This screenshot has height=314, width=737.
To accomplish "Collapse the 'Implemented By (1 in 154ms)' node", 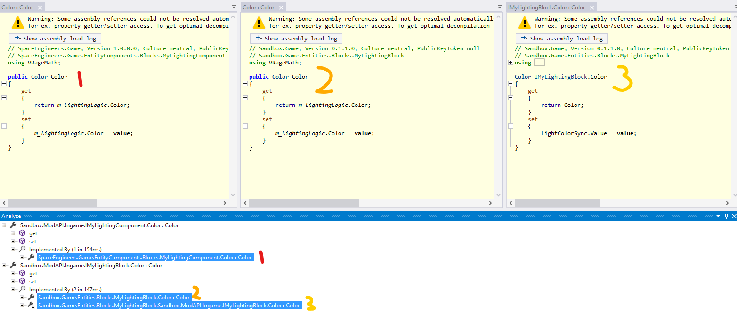I will point(14,250).
